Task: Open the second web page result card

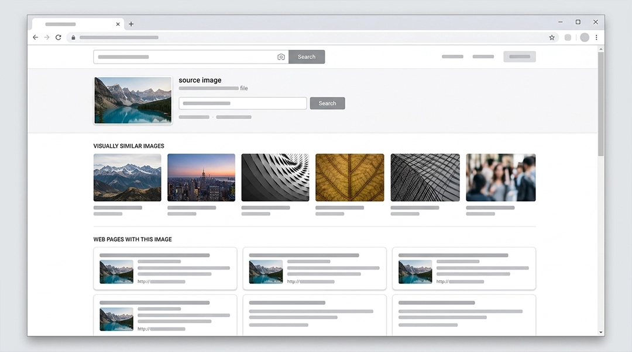Action: click(x=314, y=269)
